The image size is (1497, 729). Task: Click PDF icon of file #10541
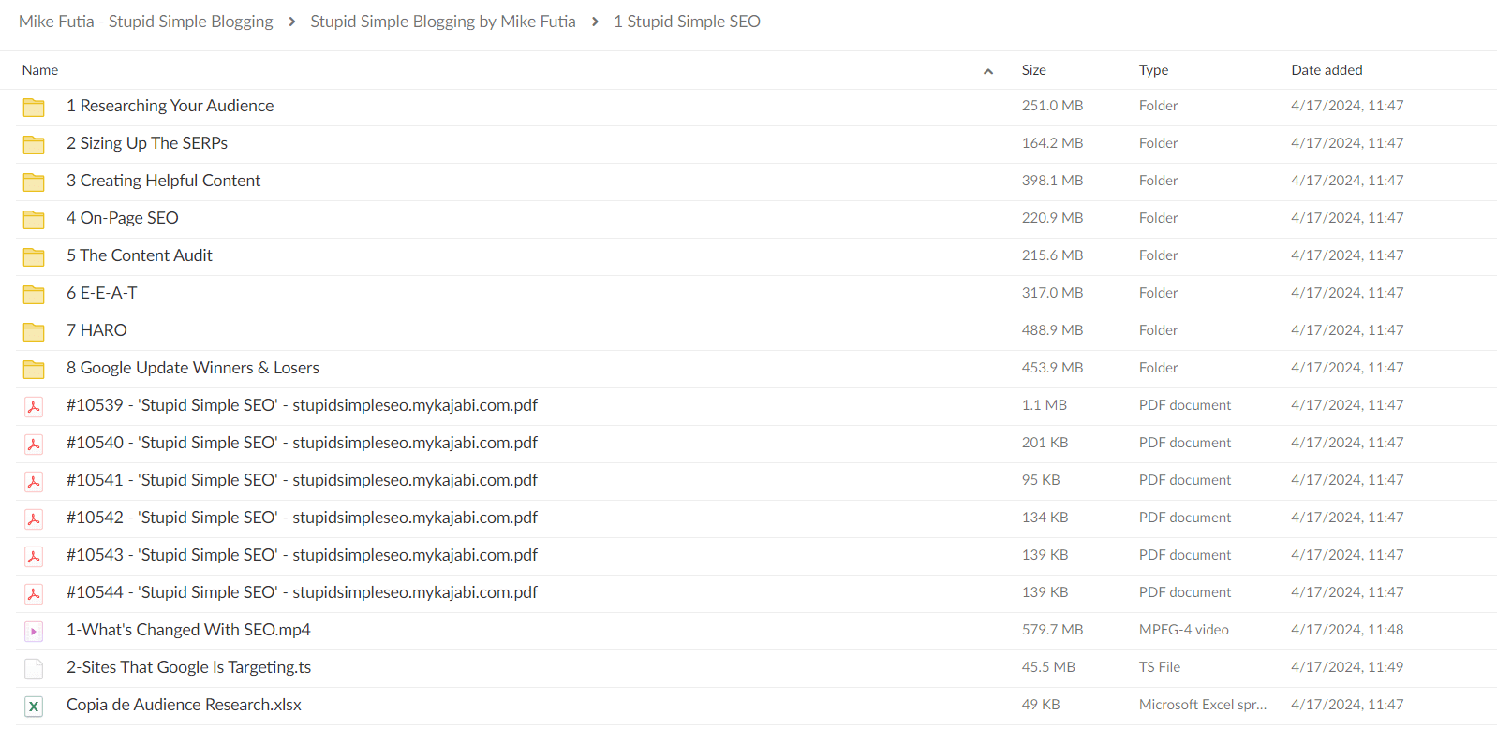34,482
